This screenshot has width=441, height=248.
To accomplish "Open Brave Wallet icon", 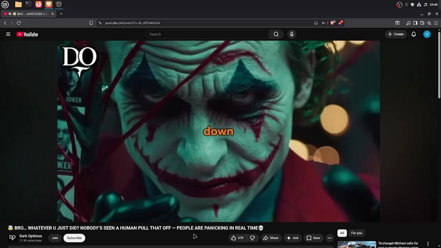I will click(x=422, y=23).
